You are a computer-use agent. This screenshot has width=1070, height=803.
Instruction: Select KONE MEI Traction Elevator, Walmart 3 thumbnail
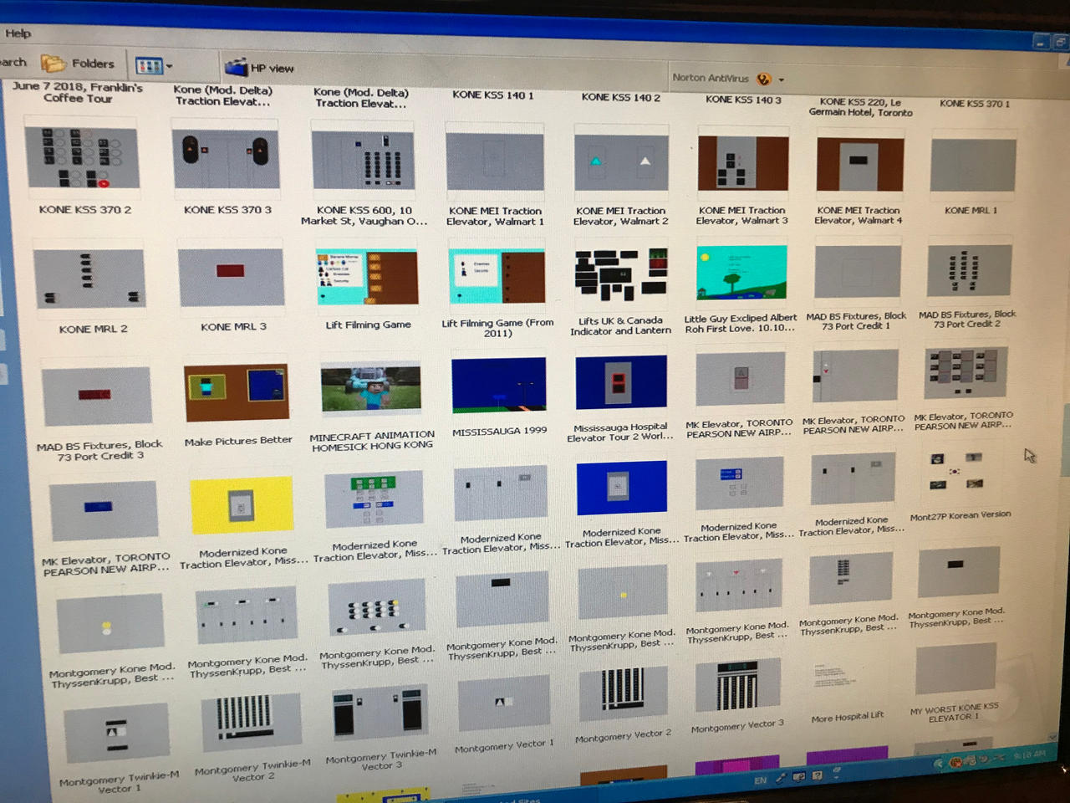tap(742, 164)
